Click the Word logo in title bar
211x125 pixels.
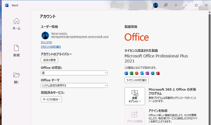(7, 5)
